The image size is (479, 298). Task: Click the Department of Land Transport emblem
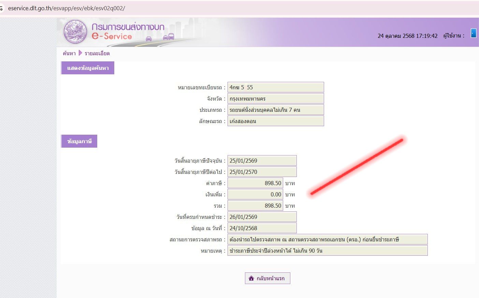pos(75,32)
